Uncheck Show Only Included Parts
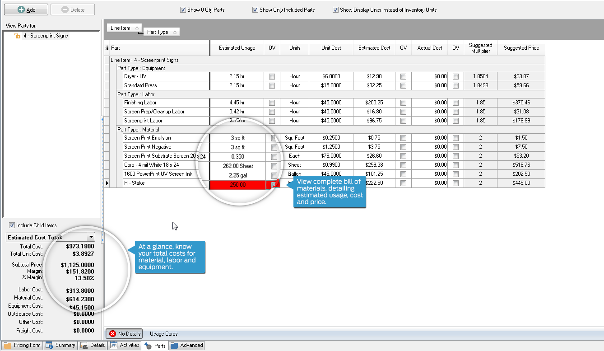The image size is (604, 351). tap(255, 10)
